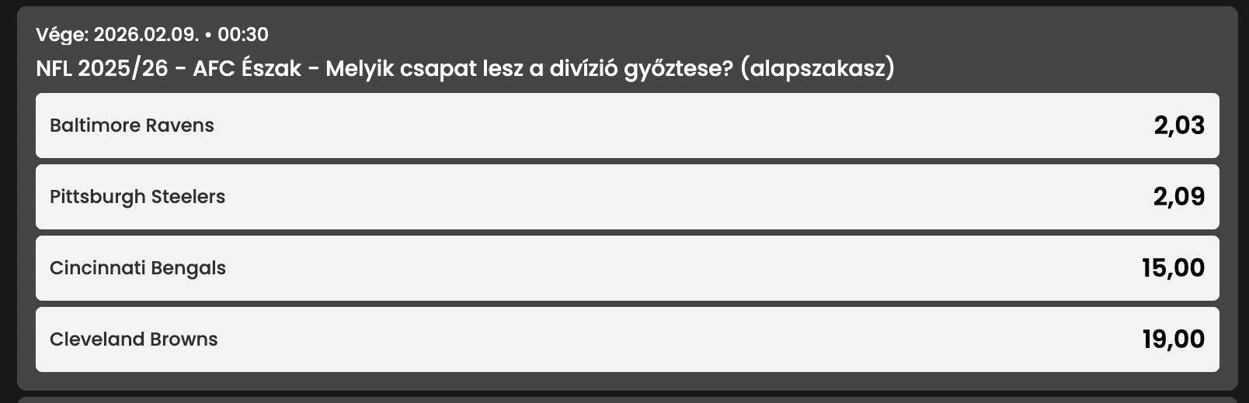This screenshot has height=403, width=1249.
Task: Select Baltimore Ravens as division winner
Action: point(626,126)
